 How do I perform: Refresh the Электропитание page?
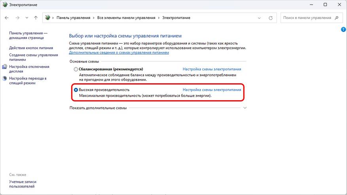point(270,18)
